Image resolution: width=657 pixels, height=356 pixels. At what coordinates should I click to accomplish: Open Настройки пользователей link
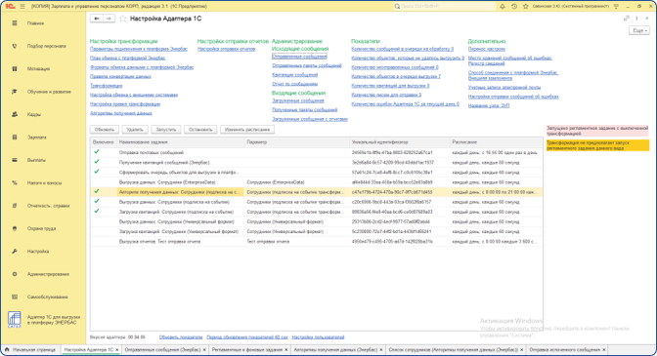point(318,336)
